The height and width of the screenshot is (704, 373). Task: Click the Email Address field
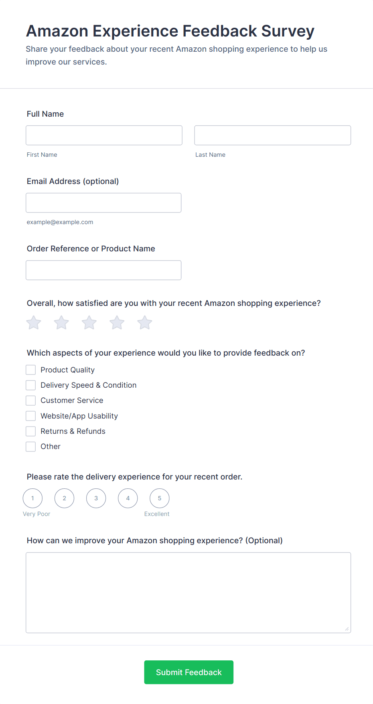[x=103, y=203]
